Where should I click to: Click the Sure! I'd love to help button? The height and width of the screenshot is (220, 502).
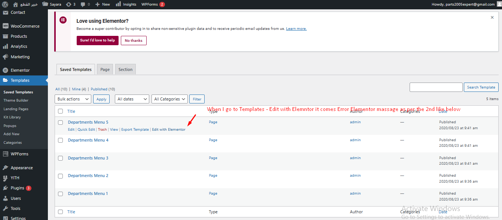click(x=98, y=40)
